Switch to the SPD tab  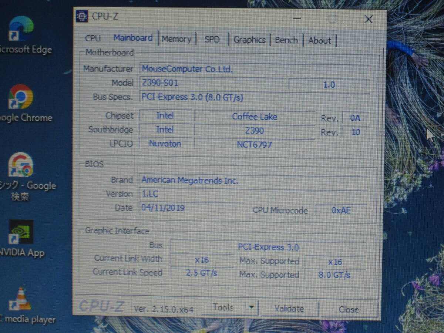(x=212, y=40)
